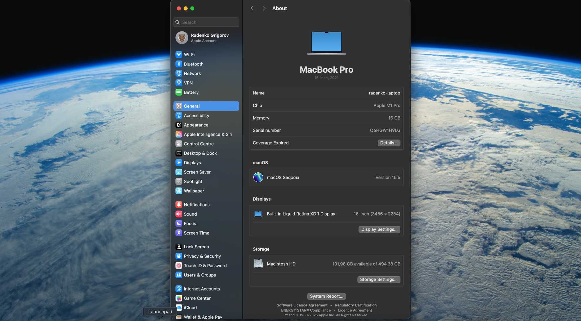This screenshot has width=581, height=321.
Task: Click the computer name radenko-laptop
Action: [384, 93]
